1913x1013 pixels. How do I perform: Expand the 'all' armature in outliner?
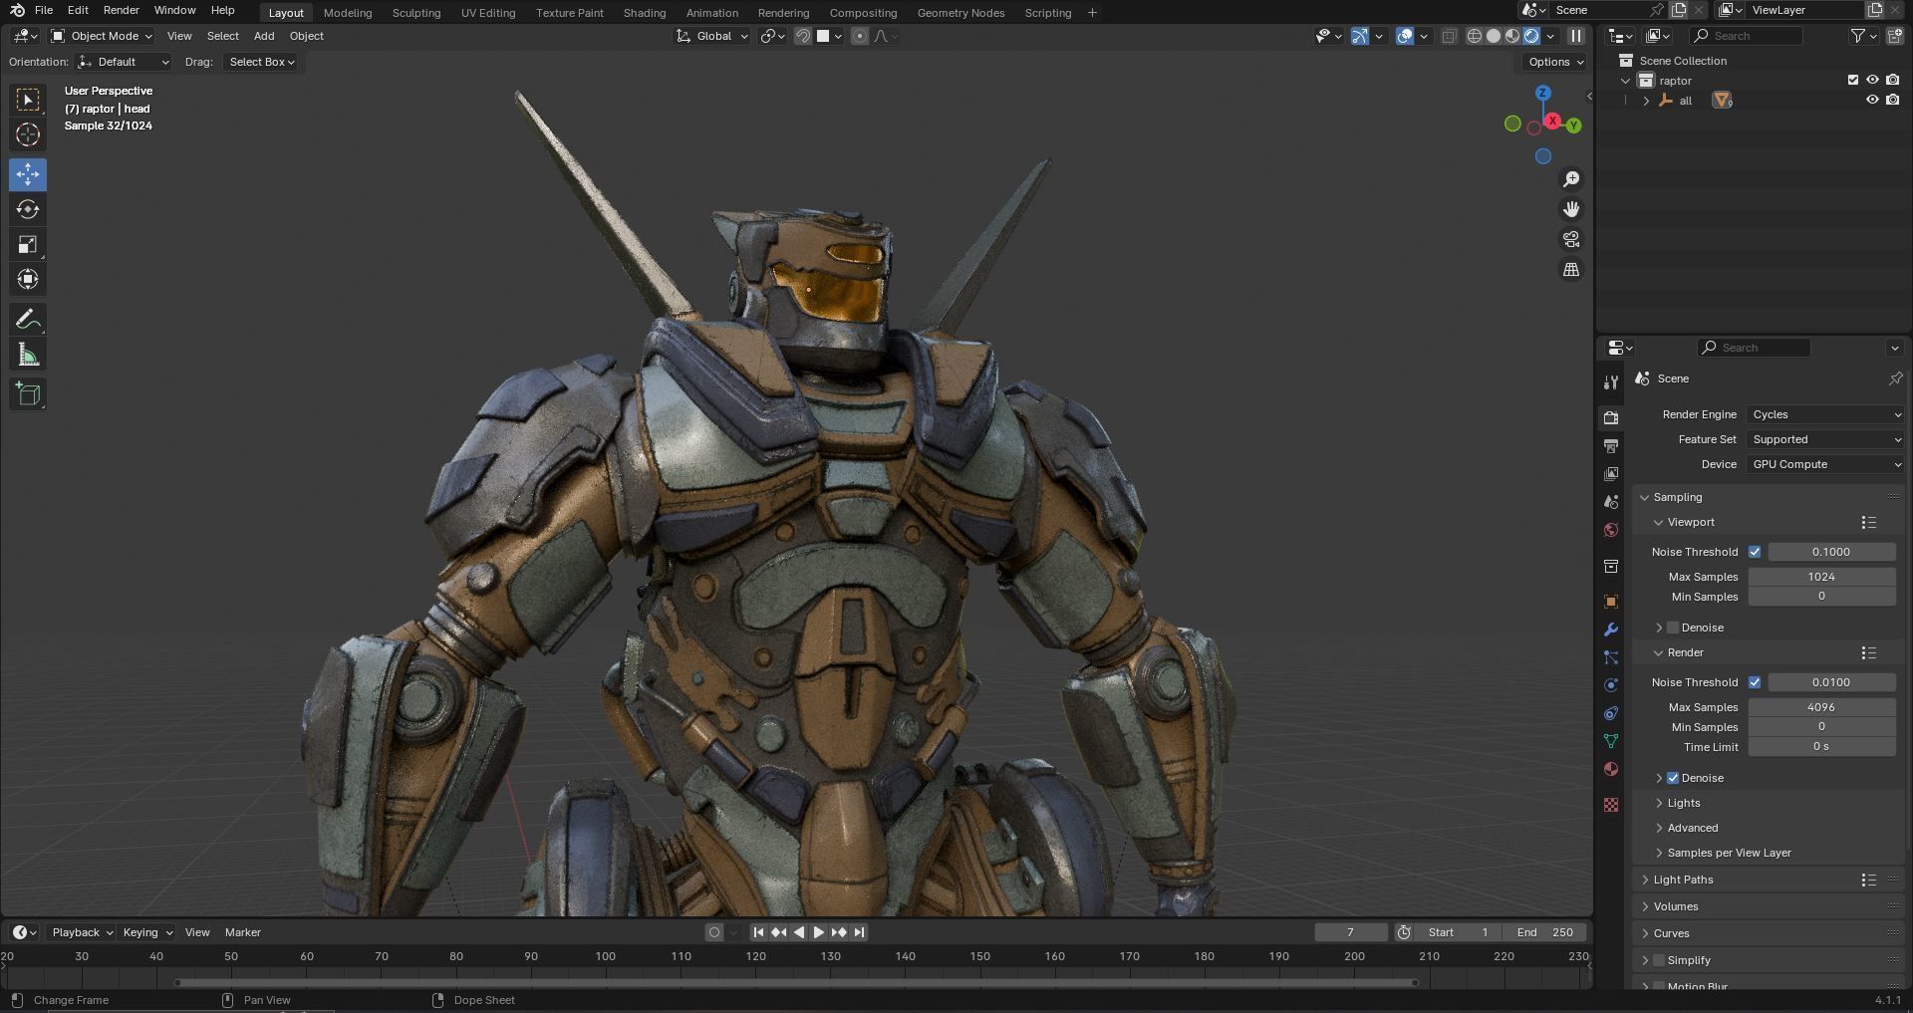[x=1646, y=101]
